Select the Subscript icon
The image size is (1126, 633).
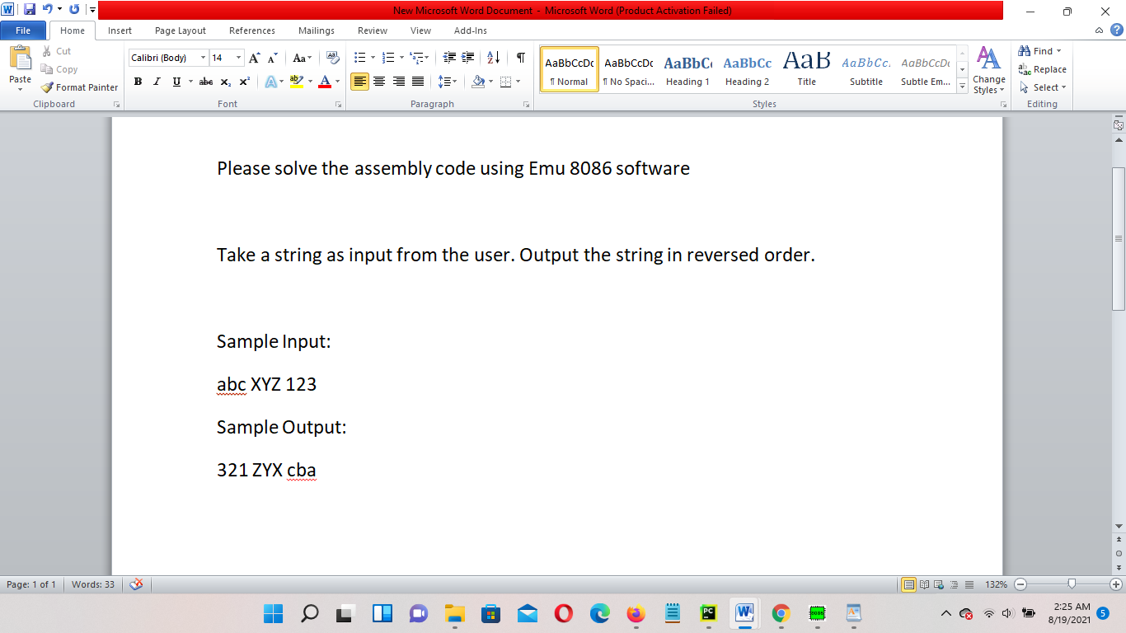tap(225, 82)
